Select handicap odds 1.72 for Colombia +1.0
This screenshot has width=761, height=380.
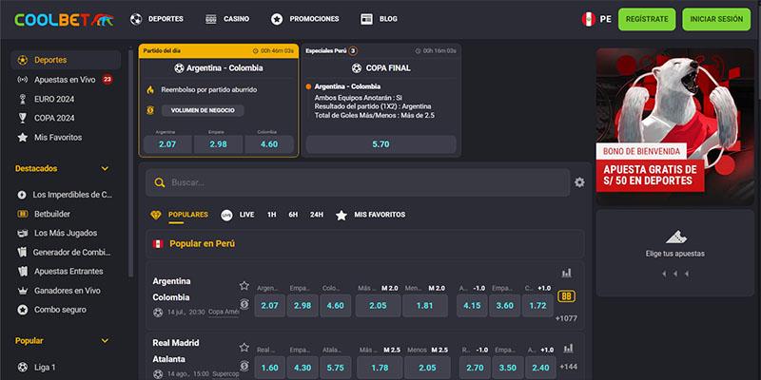537,305
